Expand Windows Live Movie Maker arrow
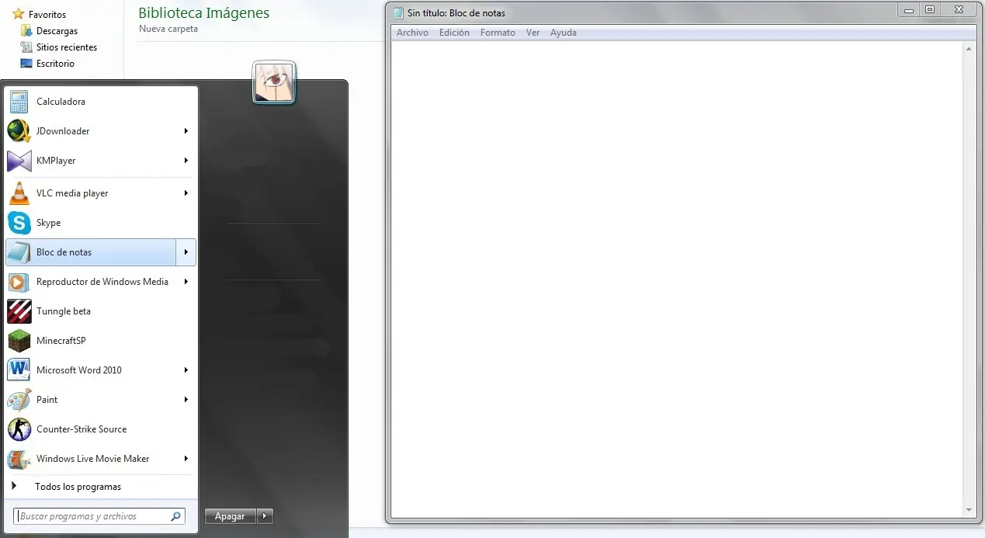The width and height of the screenshot is (985, 538). click(186, 459)
